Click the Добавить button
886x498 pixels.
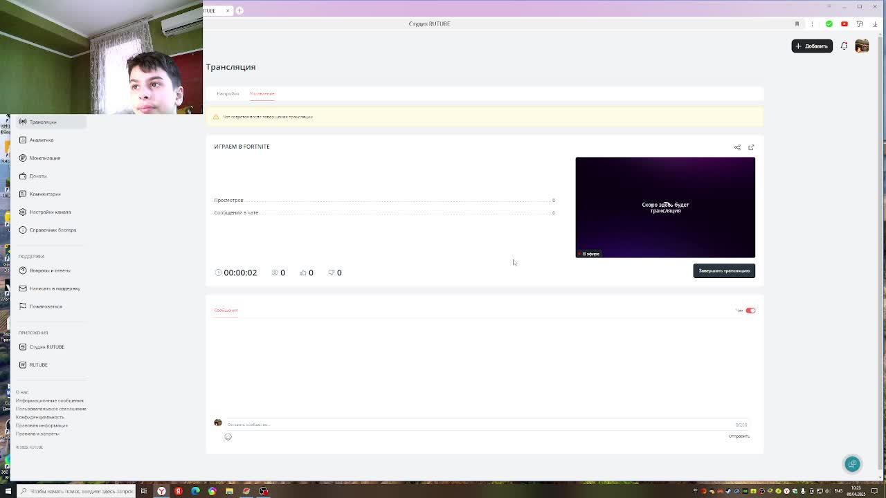pyautogui.click(x=812, y=46)
